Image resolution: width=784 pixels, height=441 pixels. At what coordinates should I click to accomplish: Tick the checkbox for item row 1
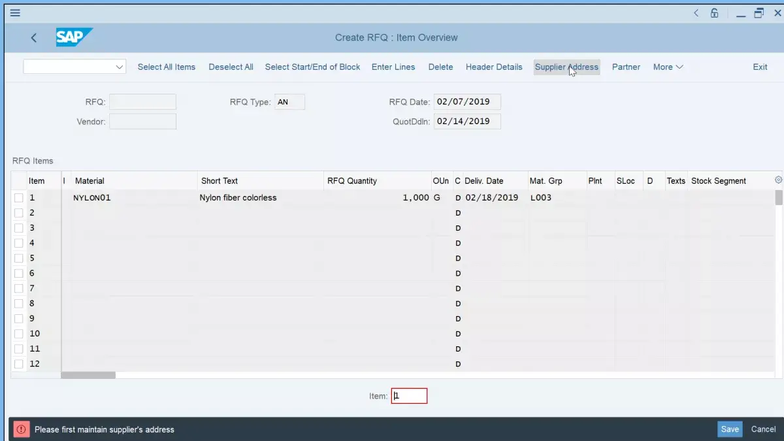(18, 198)
